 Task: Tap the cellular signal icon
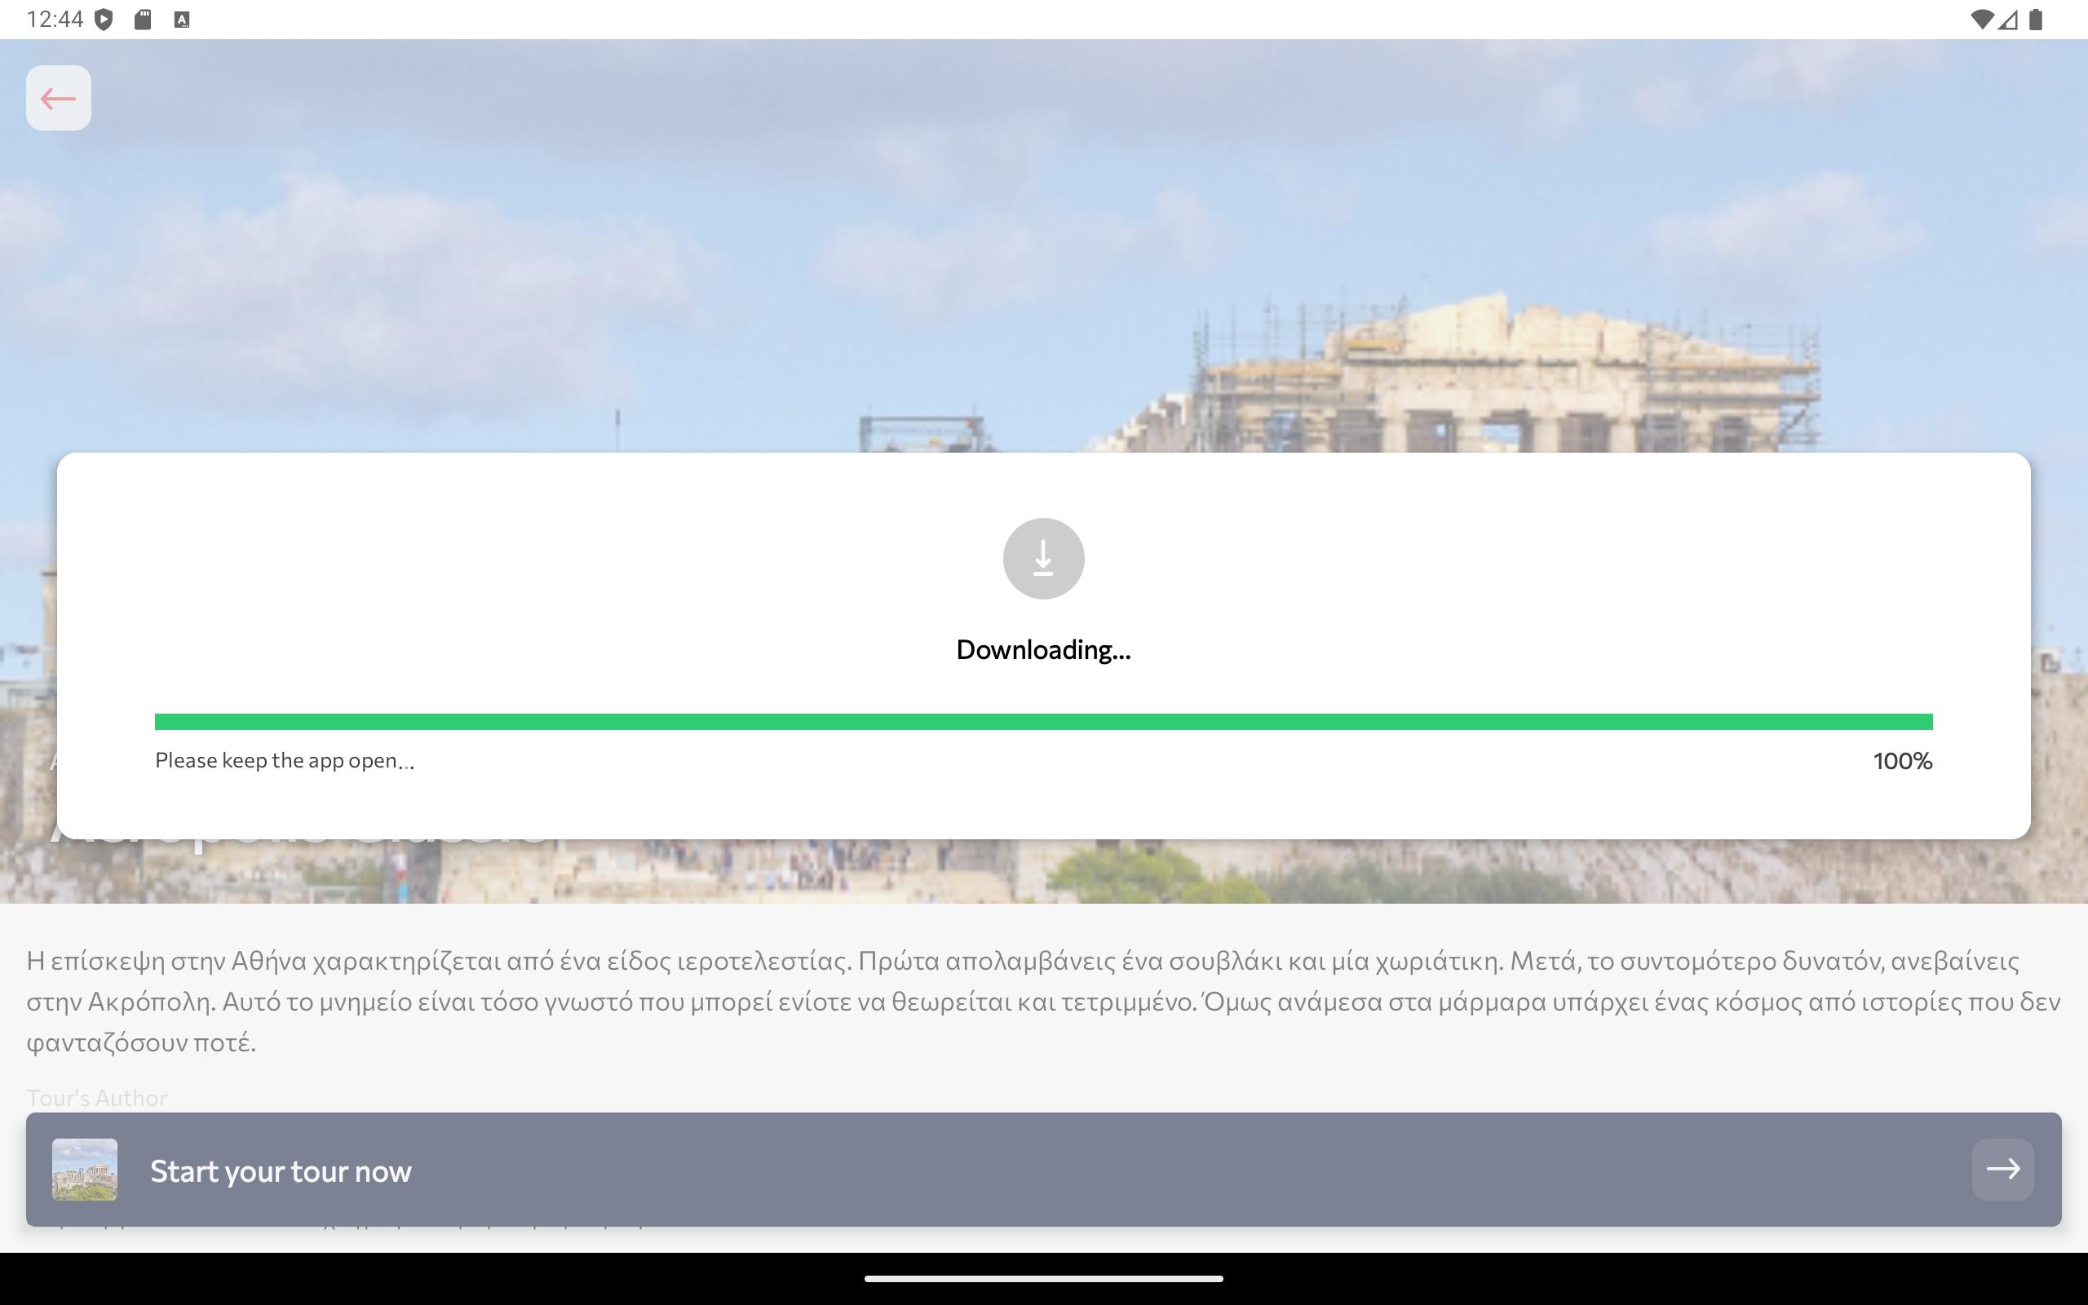(2009, 19)
